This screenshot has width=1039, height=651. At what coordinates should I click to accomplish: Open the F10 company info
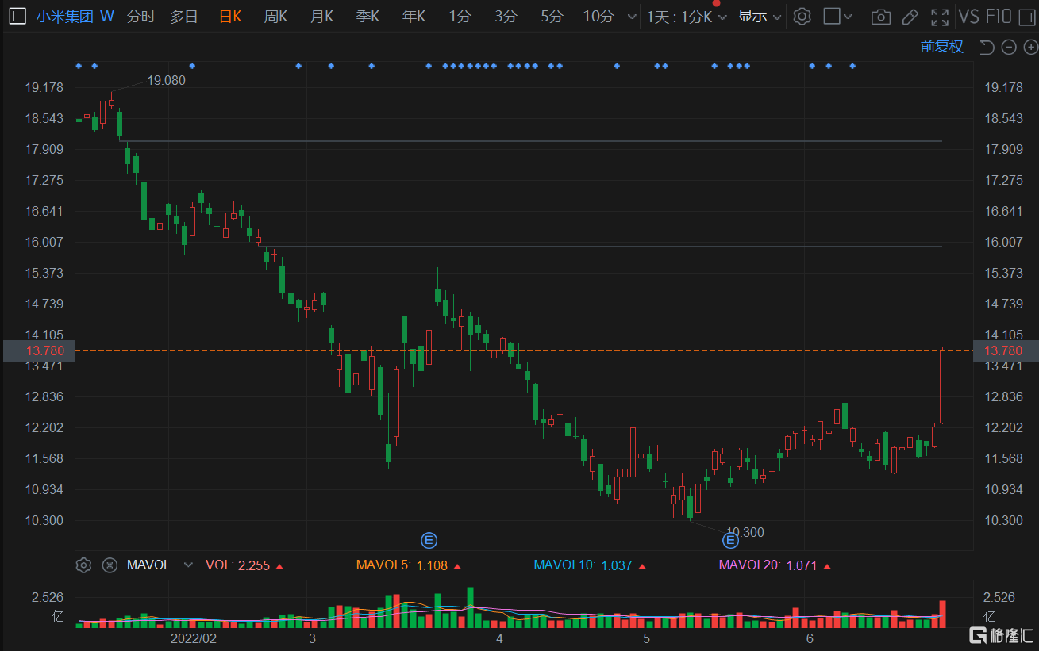[999, 17]
